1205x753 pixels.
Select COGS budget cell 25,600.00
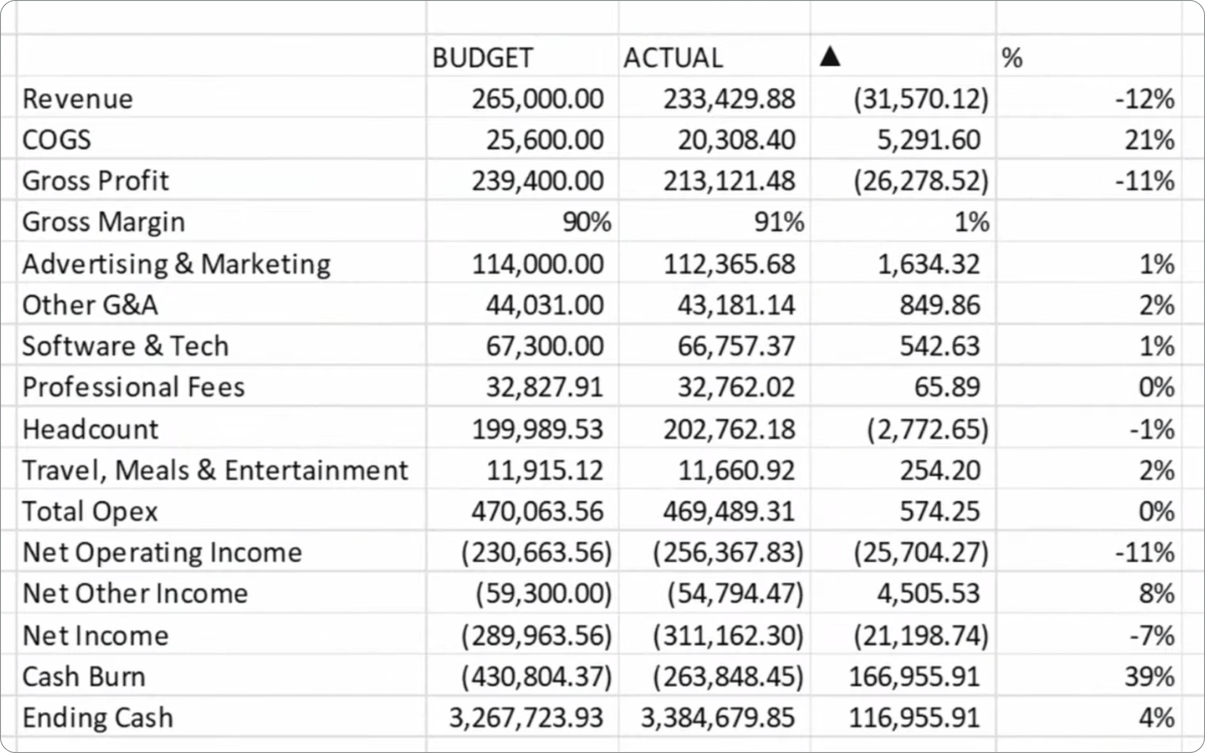[x=545, y=140]
